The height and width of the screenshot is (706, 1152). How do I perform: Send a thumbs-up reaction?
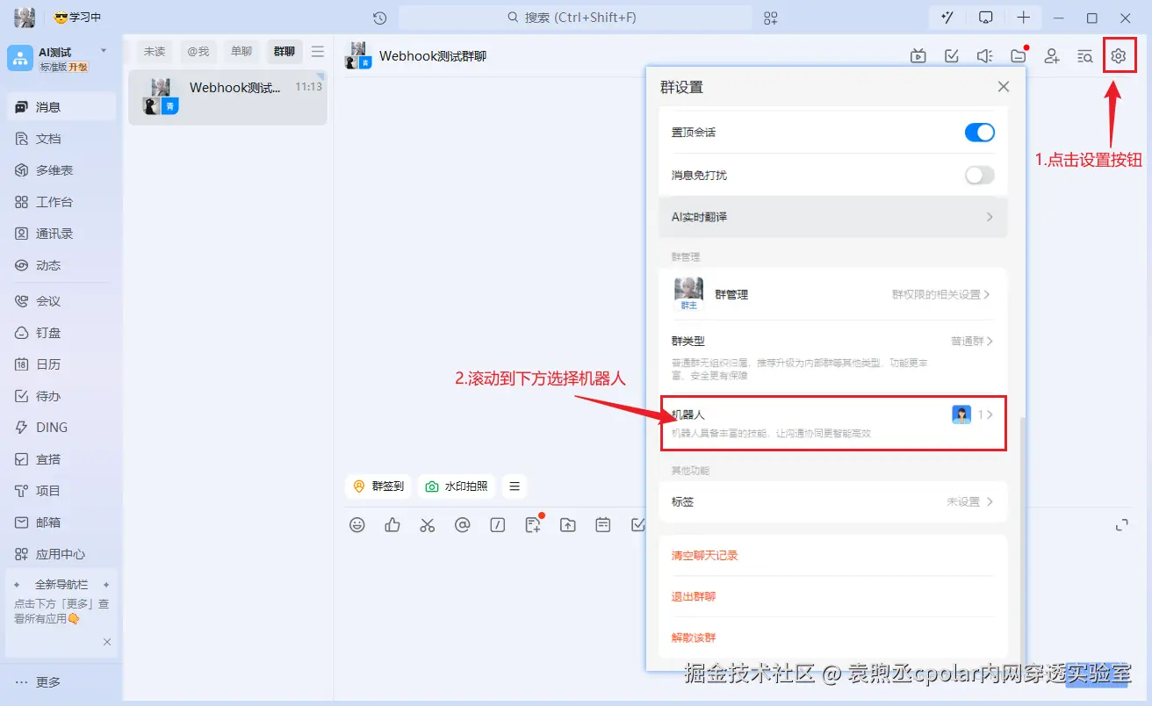392,525
